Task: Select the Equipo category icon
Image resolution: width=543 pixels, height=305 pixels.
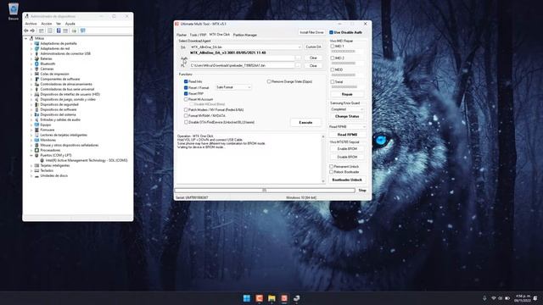Action: (36, 125)
